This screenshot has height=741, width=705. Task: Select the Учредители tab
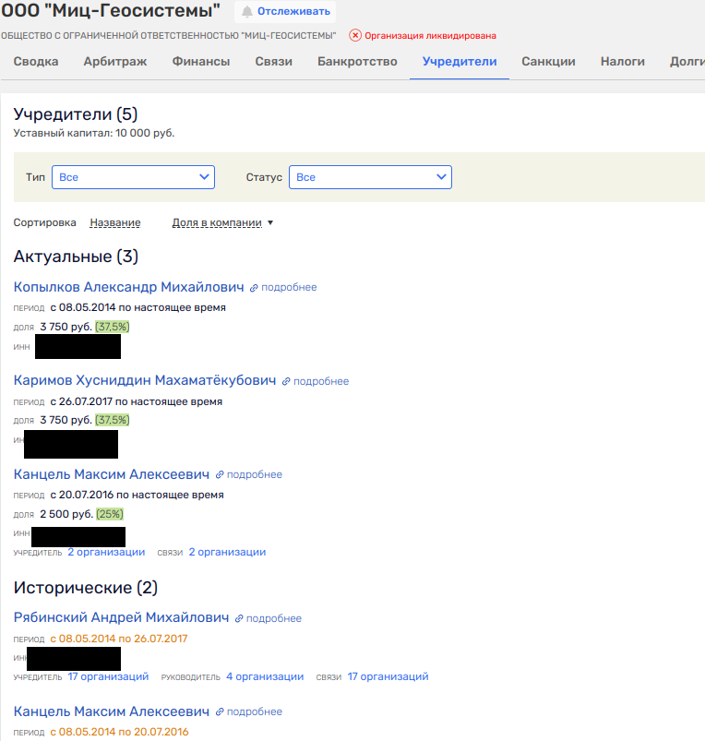pyautogui.click(x=460, y=62)
